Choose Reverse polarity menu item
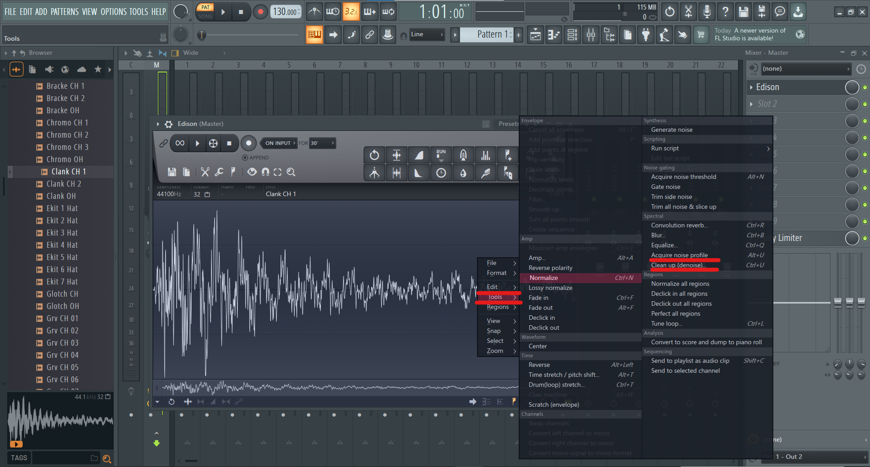870x467 pixels. point(581,268)
